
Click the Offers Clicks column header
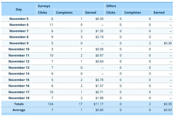[111, 12]
